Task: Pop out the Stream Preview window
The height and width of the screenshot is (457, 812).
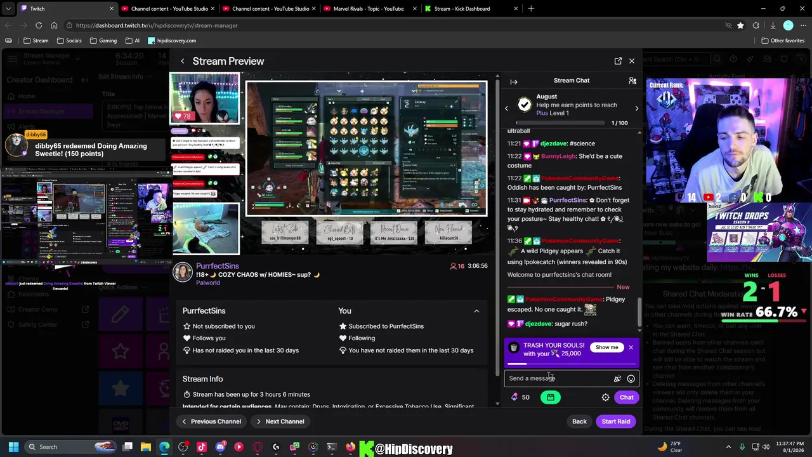Action: (618, 61)
